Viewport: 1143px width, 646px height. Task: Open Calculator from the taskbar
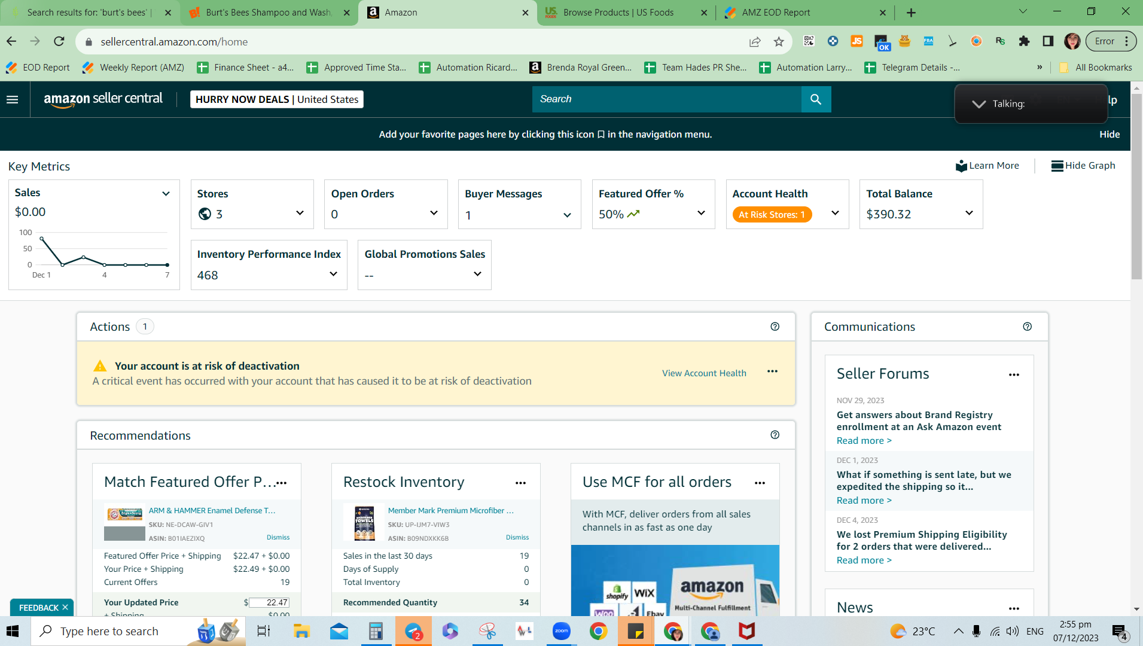(x=376, y=631)
